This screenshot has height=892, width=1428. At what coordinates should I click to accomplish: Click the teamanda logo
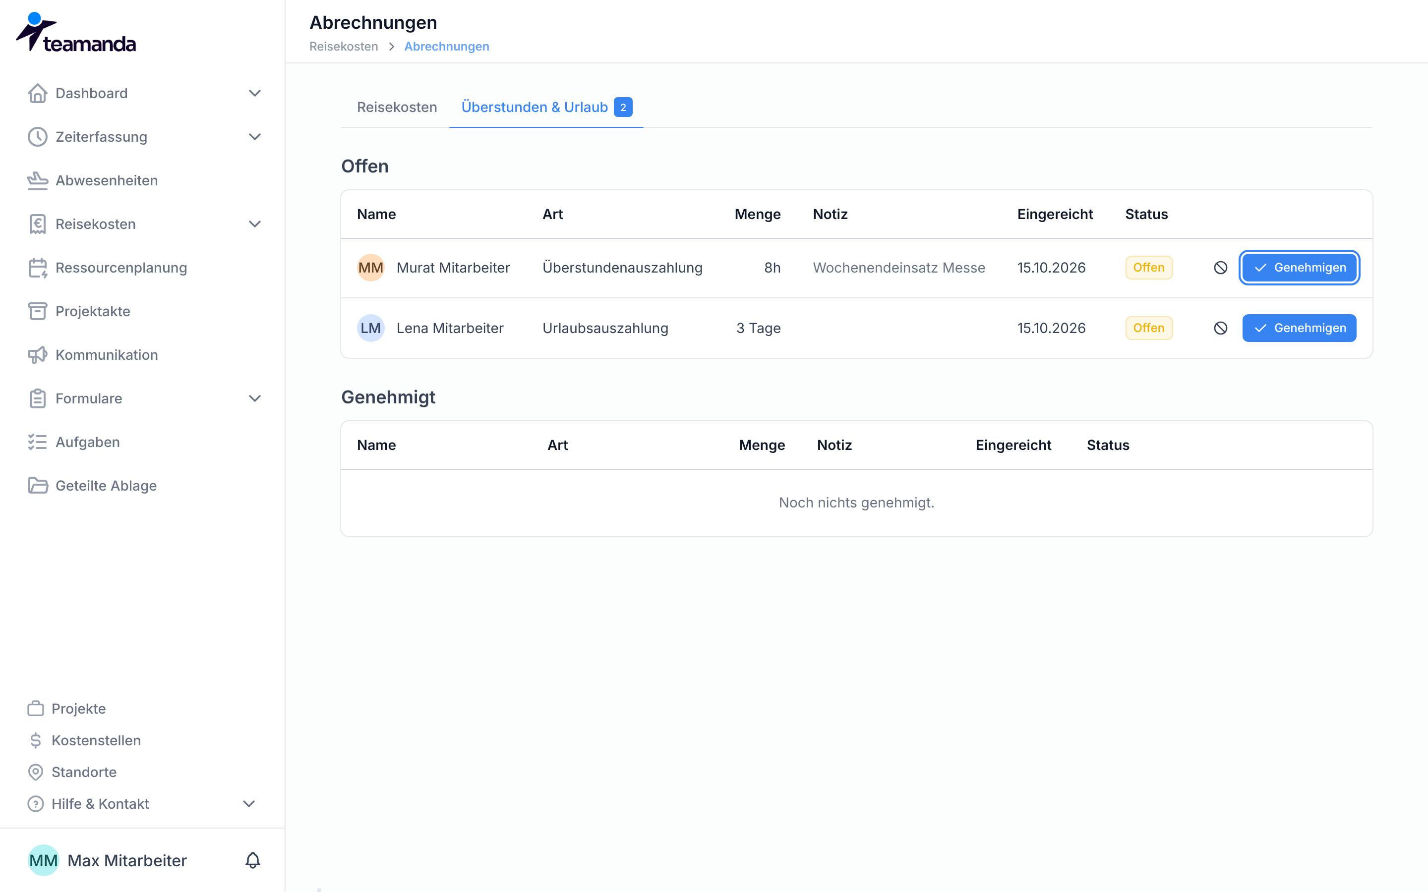pyautogui.click(x=75, y=32)
